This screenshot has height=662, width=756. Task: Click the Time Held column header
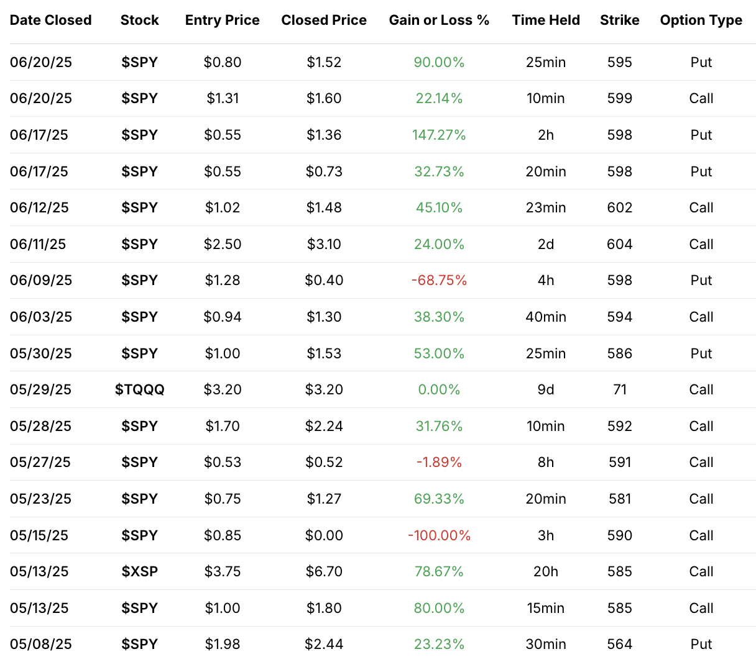(x=546, y=20)
